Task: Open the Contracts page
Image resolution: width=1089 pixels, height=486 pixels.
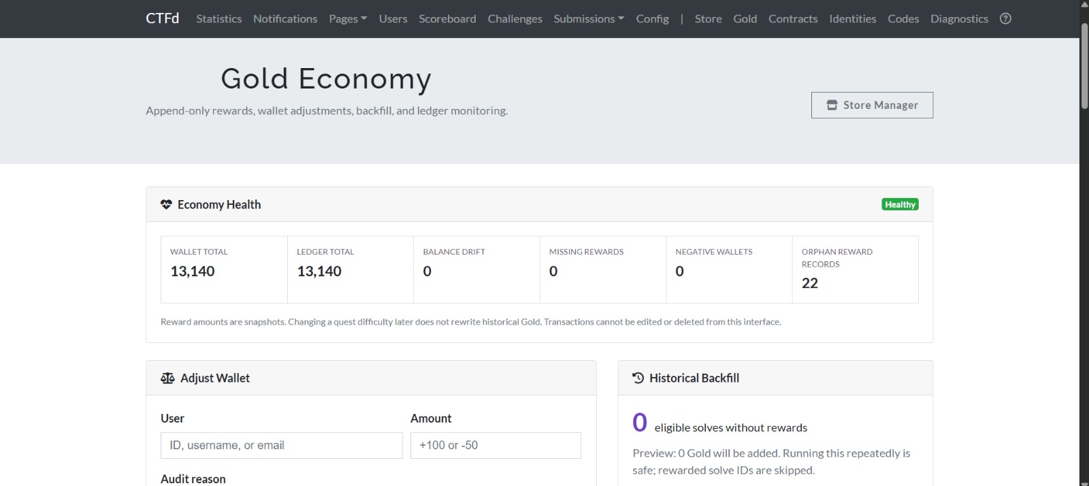Action: [x=793, y=18]
